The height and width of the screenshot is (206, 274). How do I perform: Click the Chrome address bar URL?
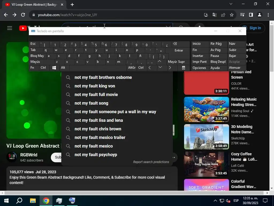tap(67, 15)
